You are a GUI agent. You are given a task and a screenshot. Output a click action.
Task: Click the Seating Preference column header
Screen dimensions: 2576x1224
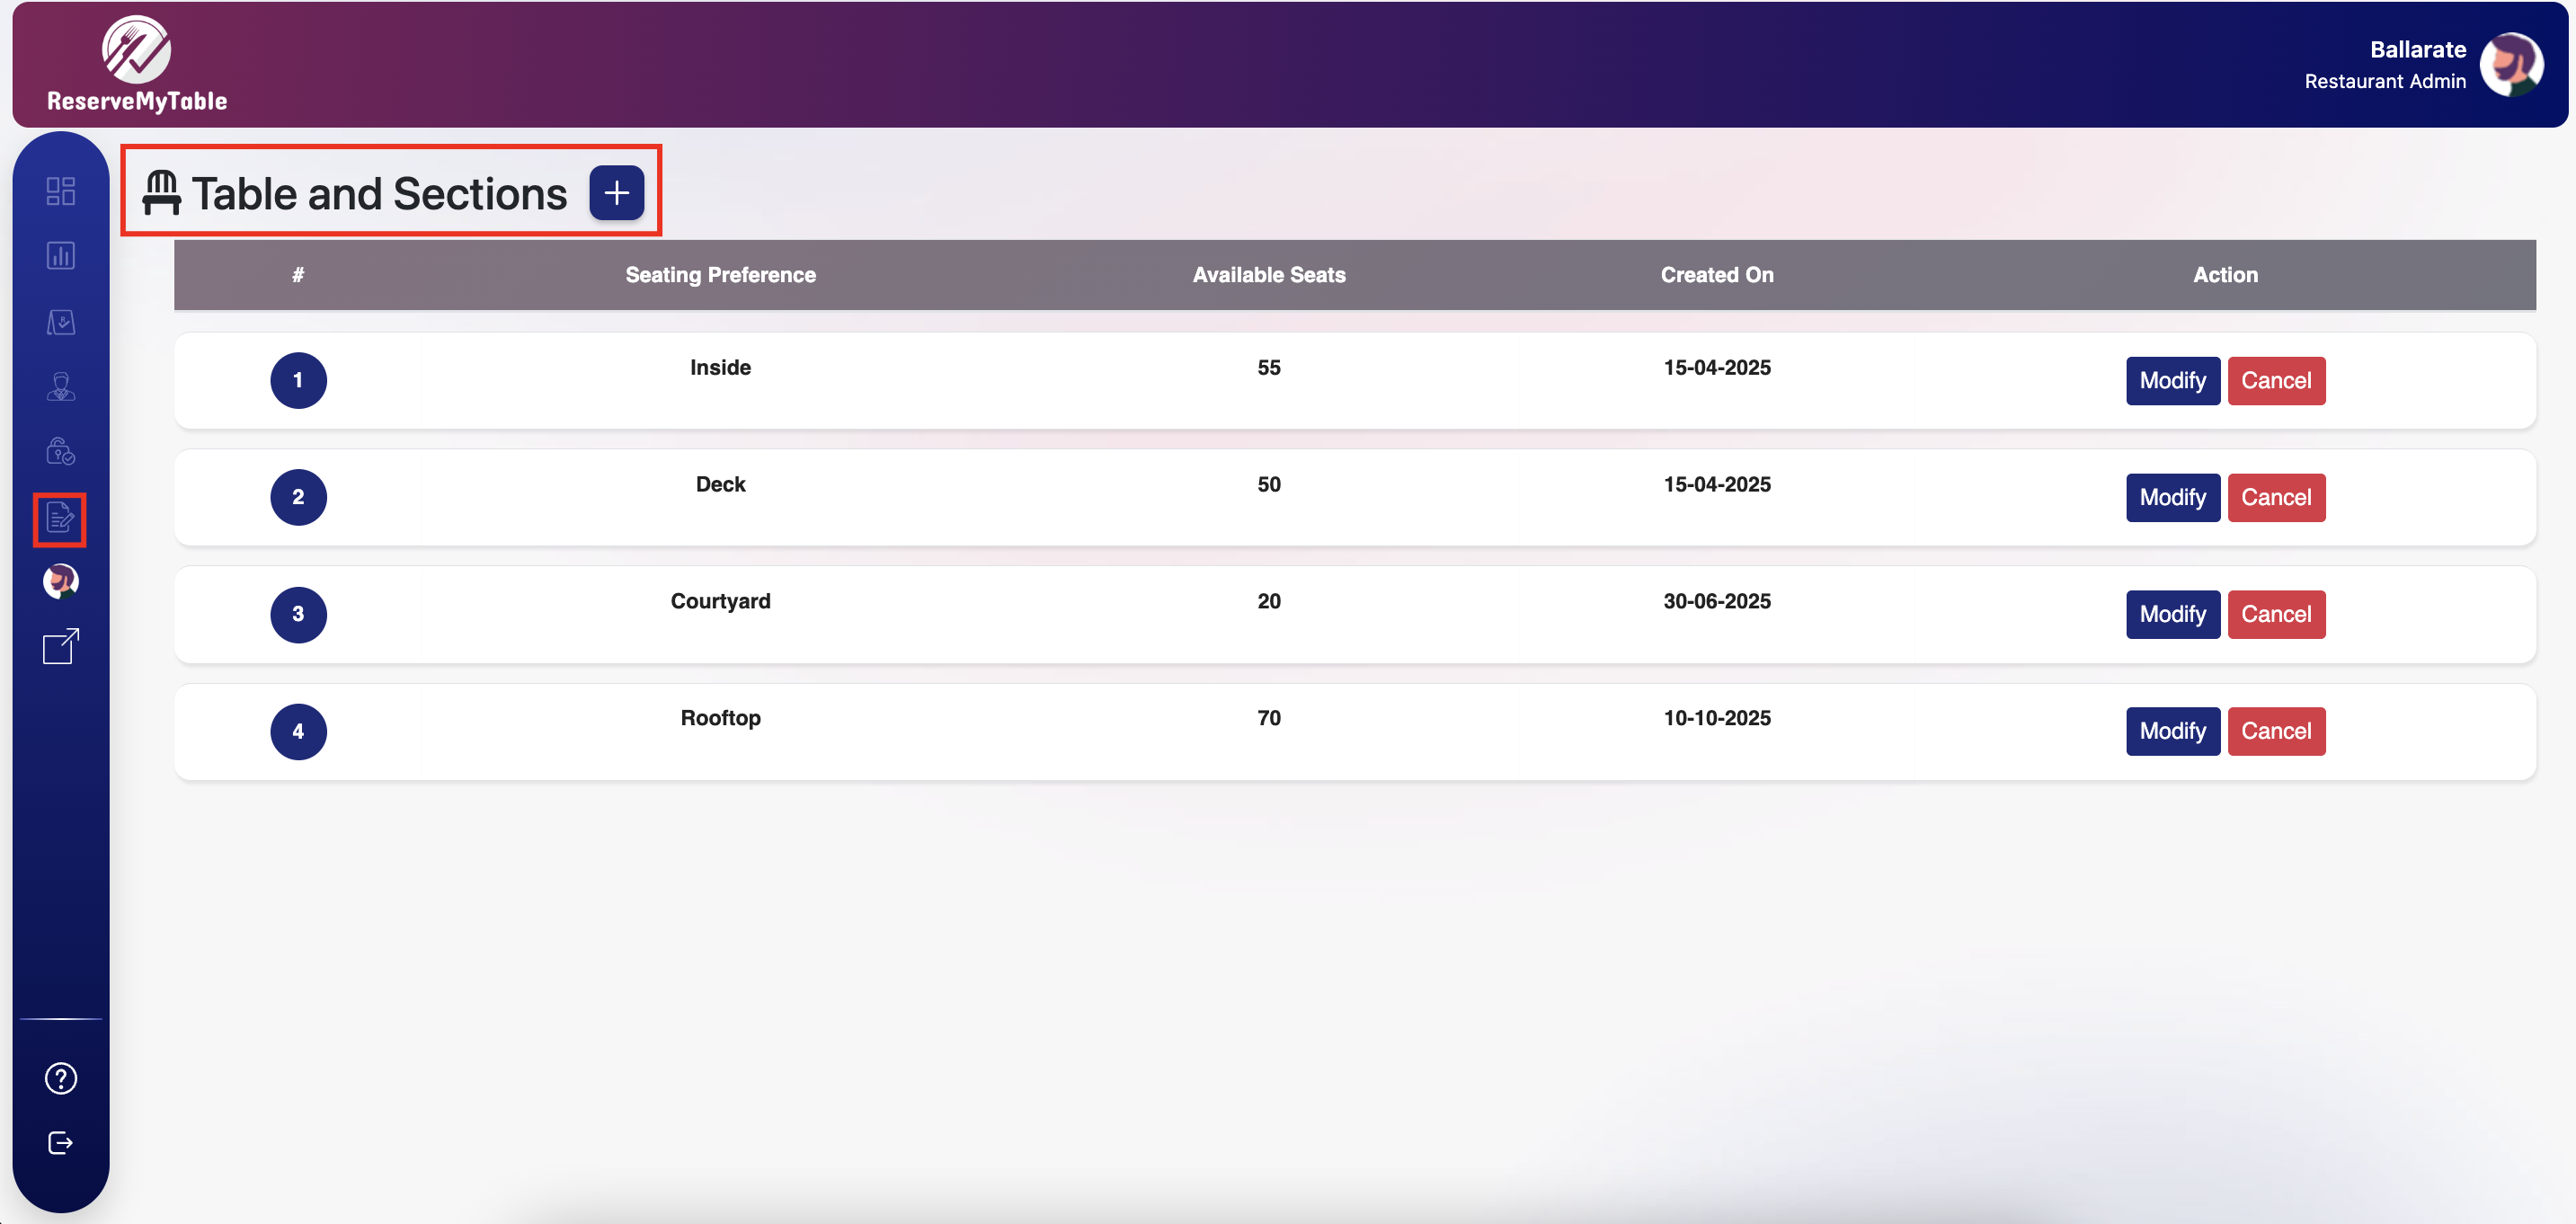coord(720,275)
